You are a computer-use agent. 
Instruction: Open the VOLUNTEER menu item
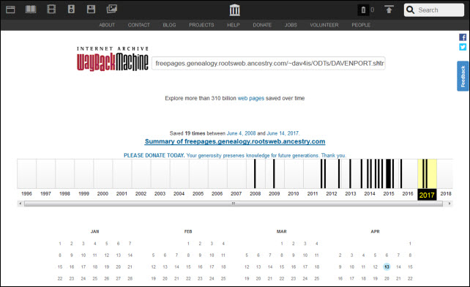324,25
